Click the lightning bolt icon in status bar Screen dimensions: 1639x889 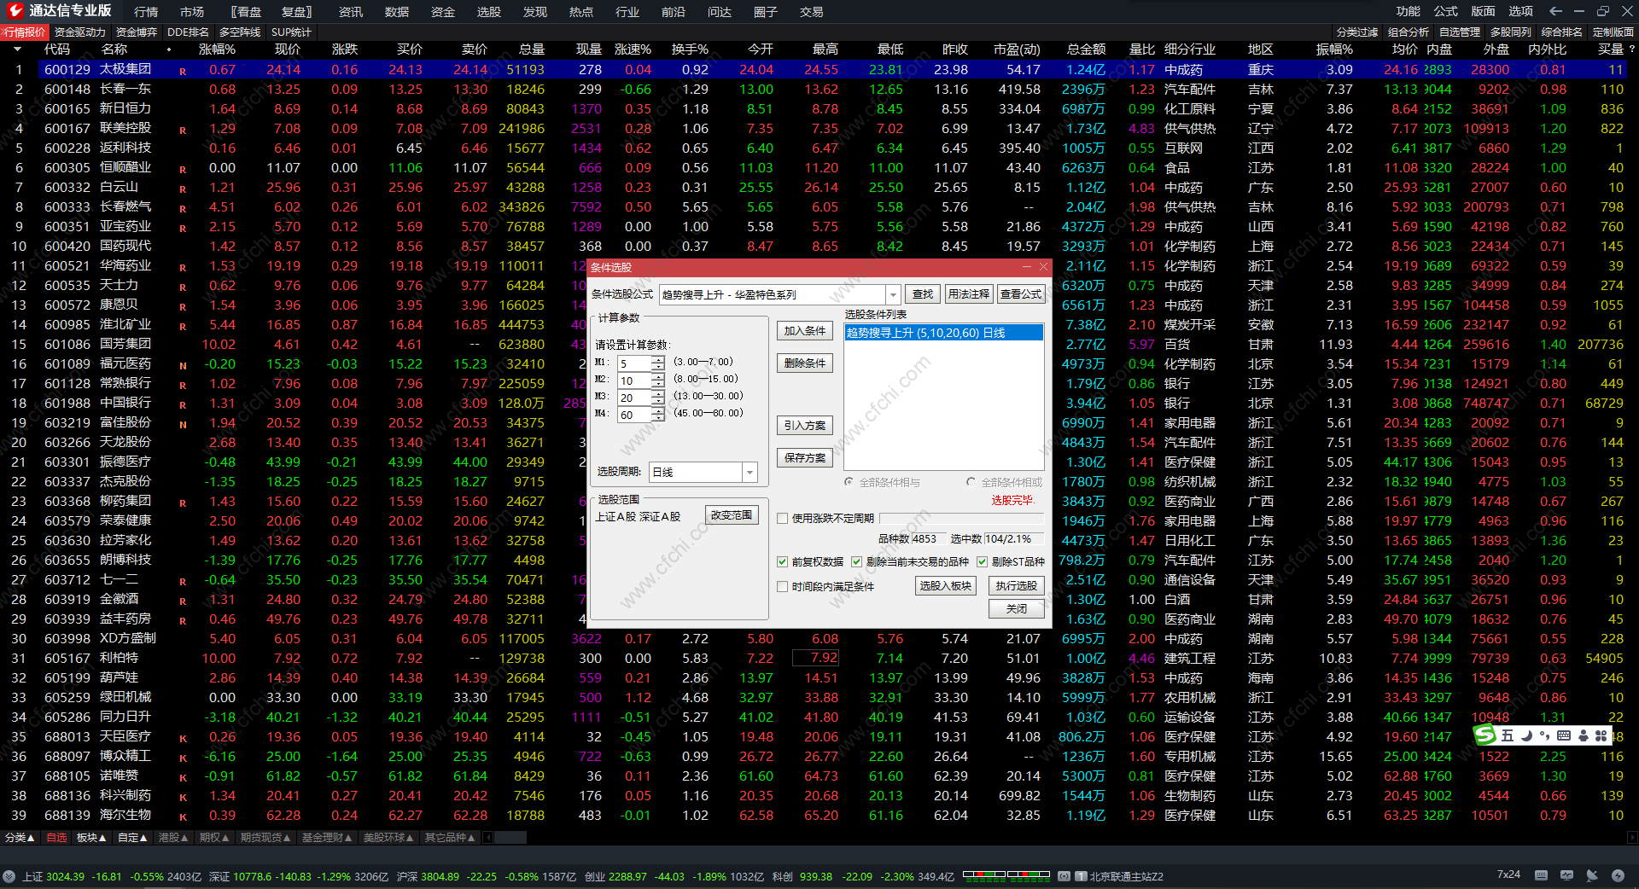click(x=1618, y=875)
